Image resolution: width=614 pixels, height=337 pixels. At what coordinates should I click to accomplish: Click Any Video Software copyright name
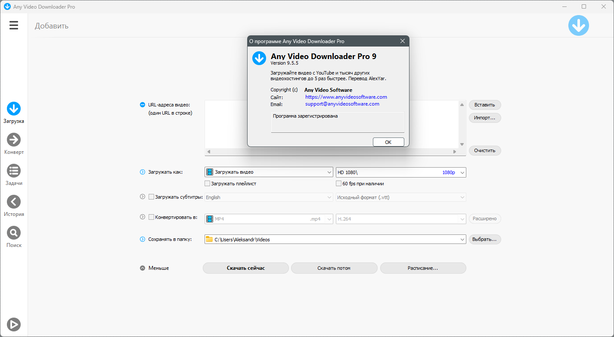coord(329,90)
